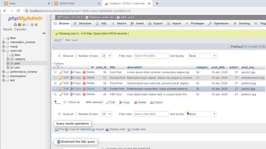The height and width of the screenshot is (149, 266).
Task: Open bottom Sort by key dropdown
Action: (x=202, y=114)
